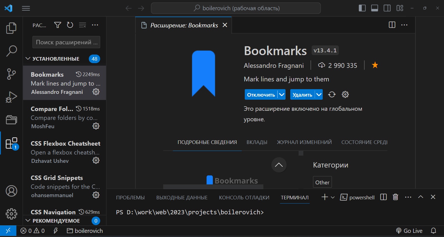Switch to ПОДРОБНЫЕ СВЕДЕНИЯ tab
Viewport: 444px width, 237px height.
(207, 142)
